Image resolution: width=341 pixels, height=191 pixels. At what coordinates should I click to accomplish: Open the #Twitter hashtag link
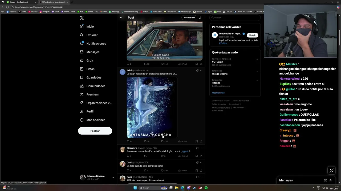223,43
